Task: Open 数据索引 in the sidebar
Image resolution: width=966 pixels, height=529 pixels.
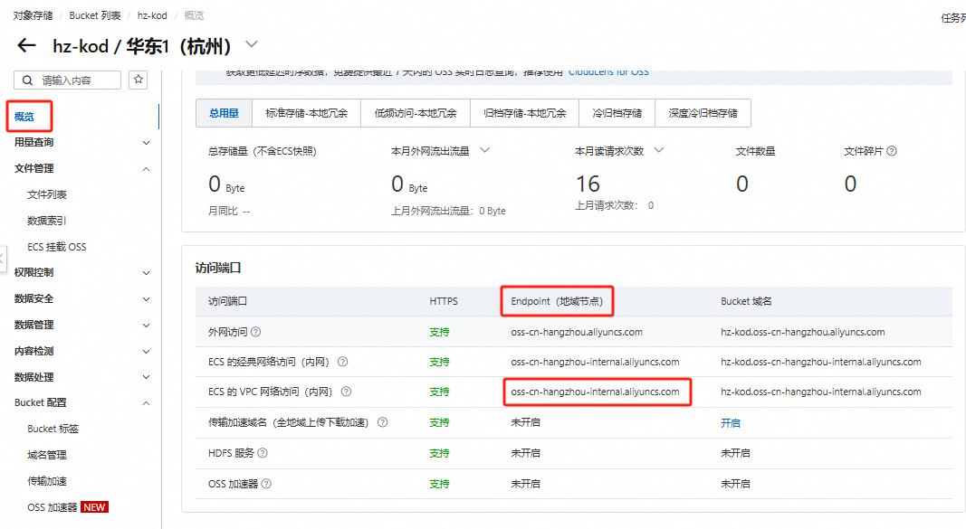Action: pos(47,221)
